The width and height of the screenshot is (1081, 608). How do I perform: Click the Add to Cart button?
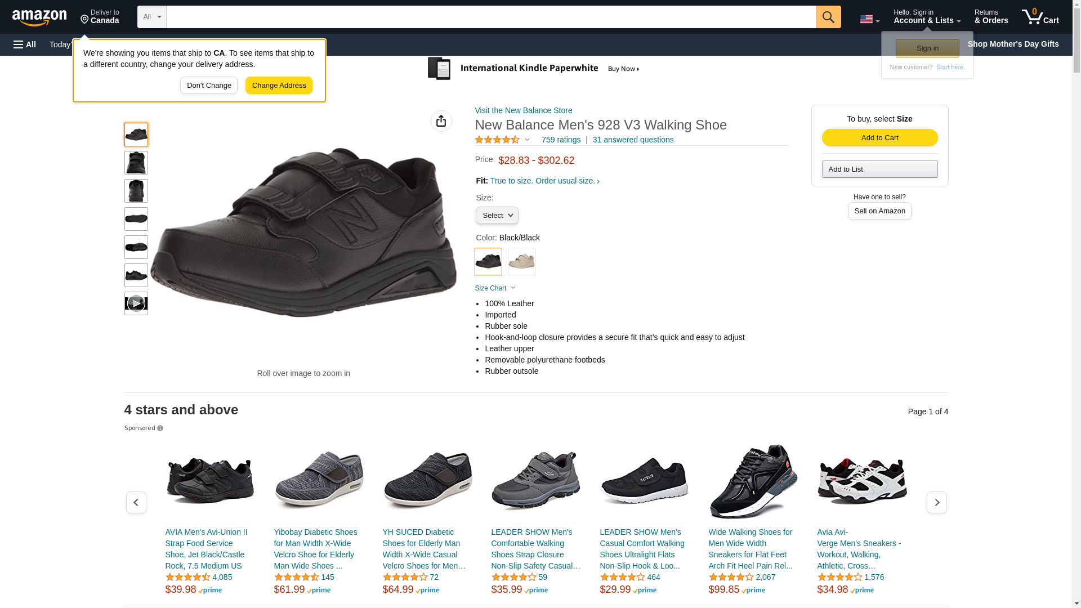879,138
